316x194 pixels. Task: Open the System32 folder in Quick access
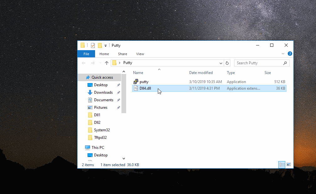click(x=102, y=130)
